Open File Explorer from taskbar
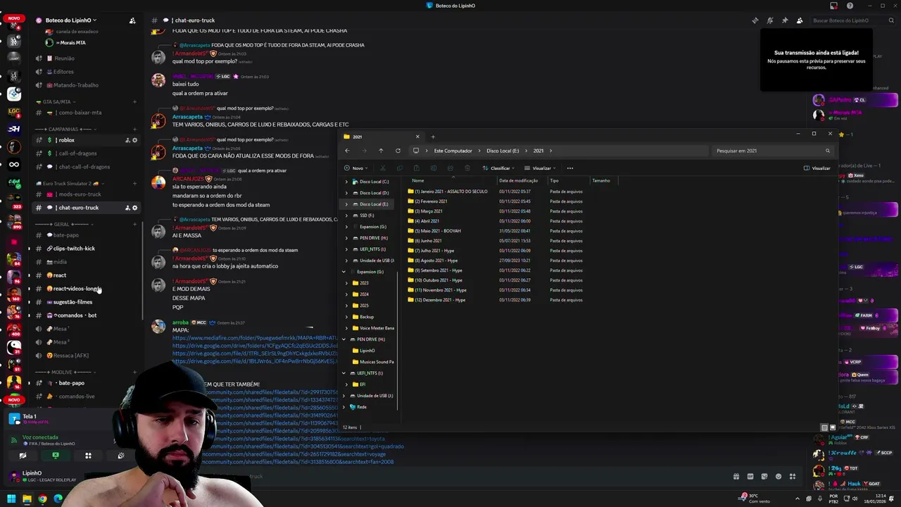 (27, 499)
